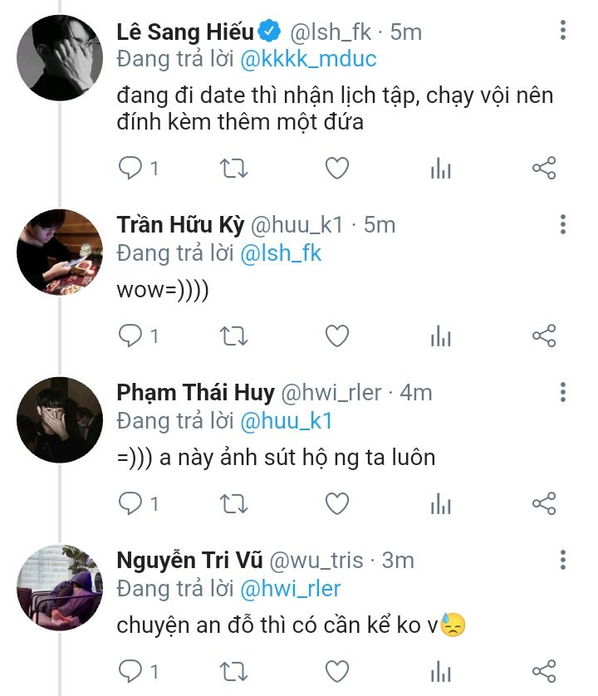Open the @kkkk_mduc mention link
The height and width of the screenshot is (696, 598).
click(x=307, y=61)
